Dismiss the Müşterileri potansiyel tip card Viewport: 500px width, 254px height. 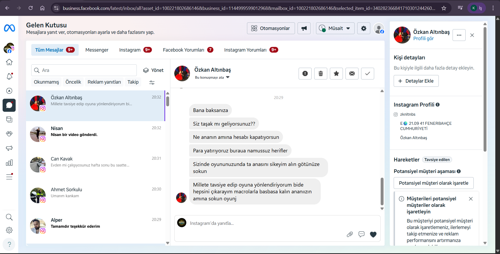(x=471, y=199)
